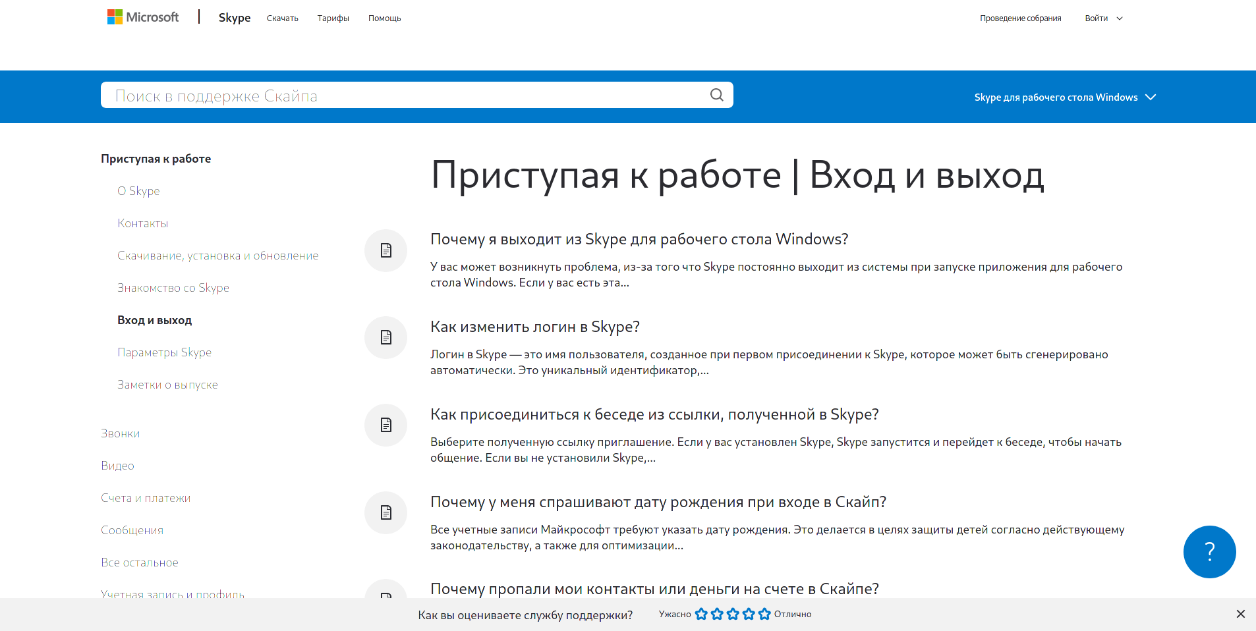The height and width of the screenshot is (631, 1256).
Task: Click document icon beside Skype logout article
Action: (385, 250)
